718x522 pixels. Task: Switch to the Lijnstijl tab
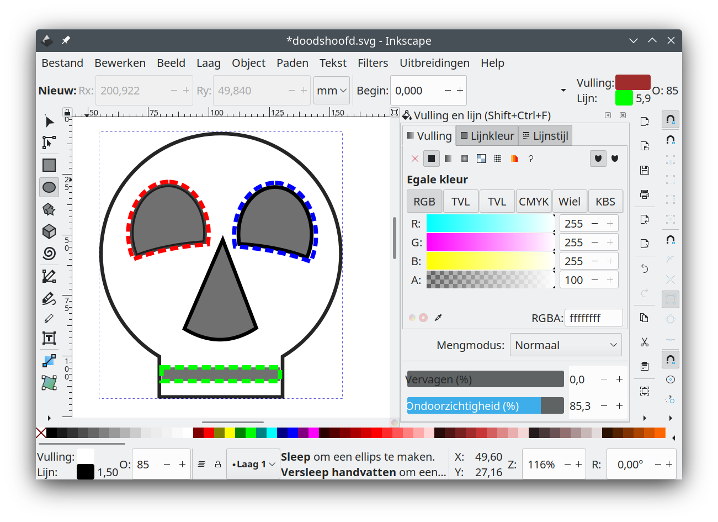(x=545, y=136)
